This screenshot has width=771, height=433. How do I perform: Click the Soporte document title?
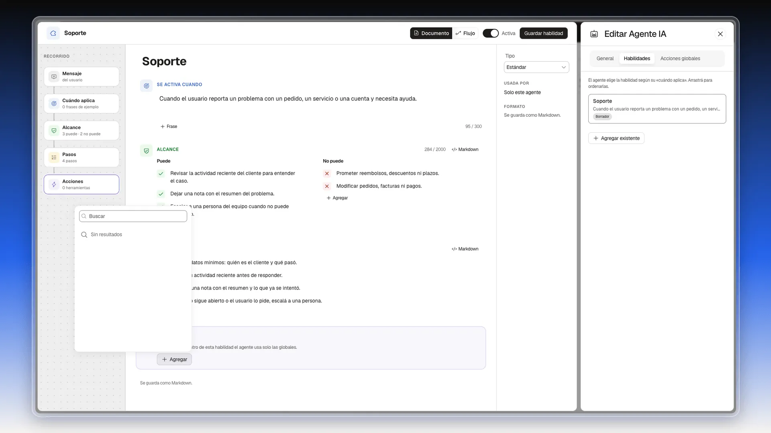[x=164, y=61]
